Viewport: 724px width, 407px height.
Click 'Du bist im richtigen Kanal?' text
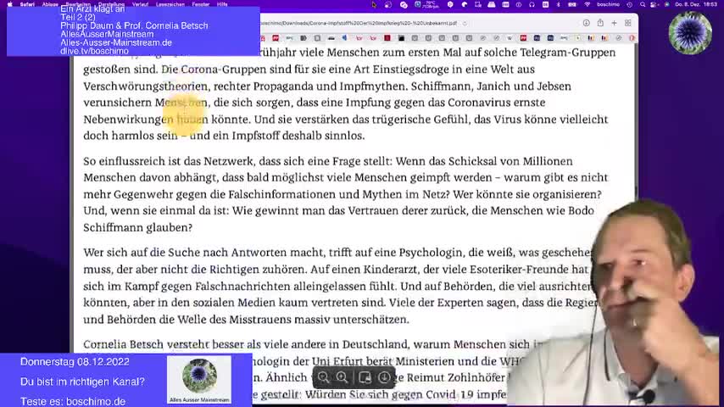pyautogui.click(x=82, y=382)
